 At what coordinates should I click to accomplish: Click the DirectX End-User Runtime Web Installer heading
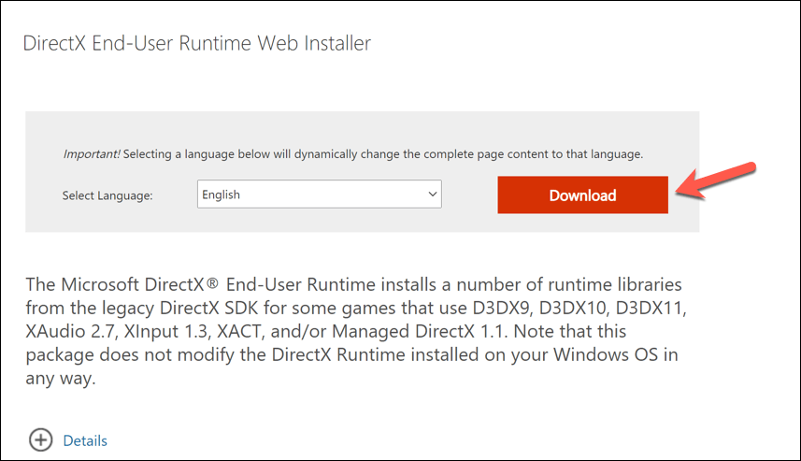click(x=196, y=43)
